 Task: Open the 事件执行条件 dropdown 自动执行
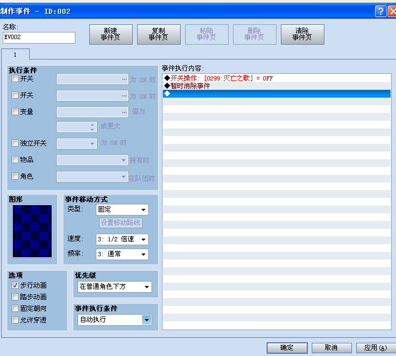tap(115, 320)
